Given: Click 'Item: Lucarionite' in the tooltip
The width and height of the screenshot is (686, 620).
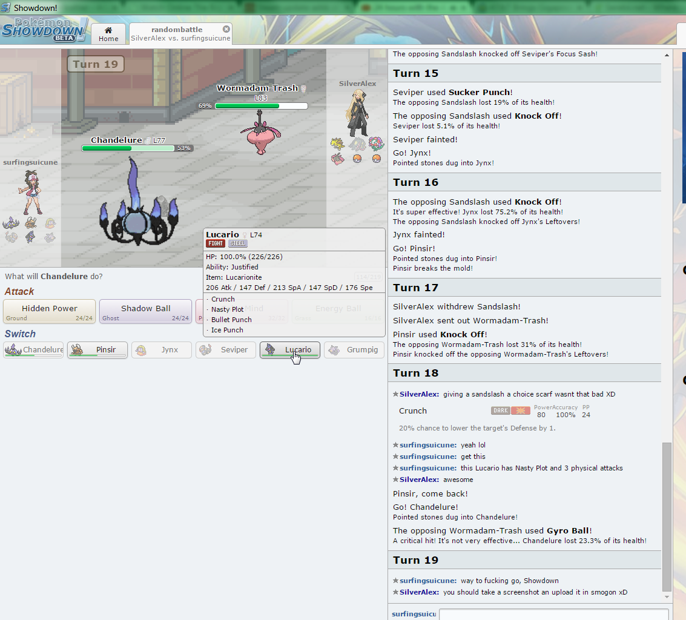Looking at the screenshot, I should pos(234,277).
